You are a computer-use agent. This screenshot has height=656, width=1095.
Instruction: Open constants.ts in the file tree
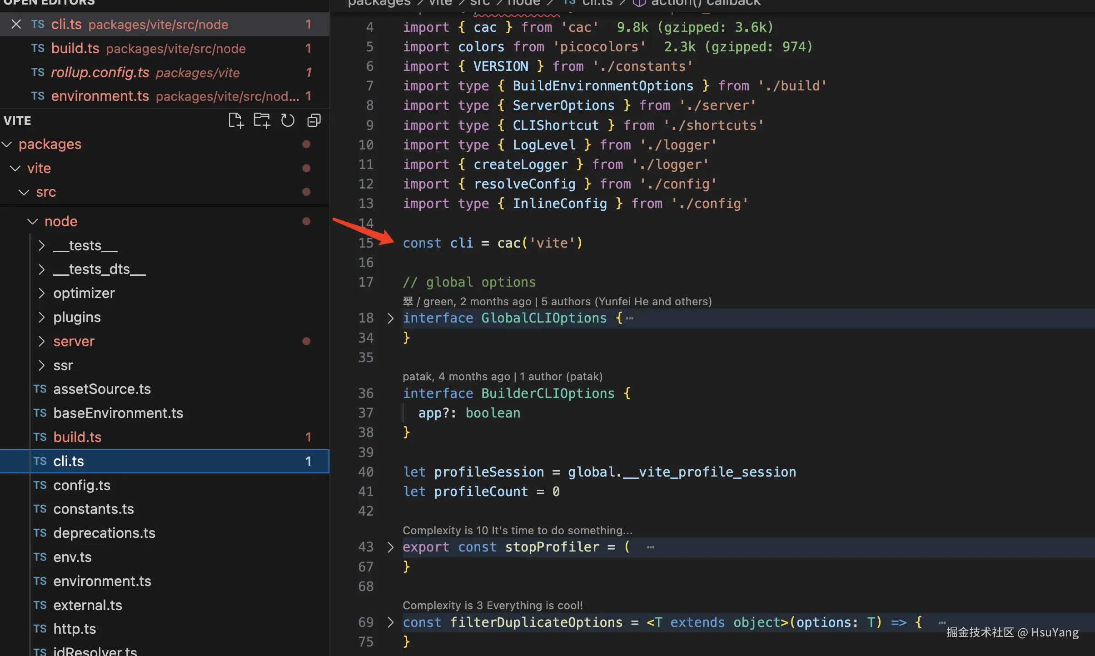coord(94,509)
